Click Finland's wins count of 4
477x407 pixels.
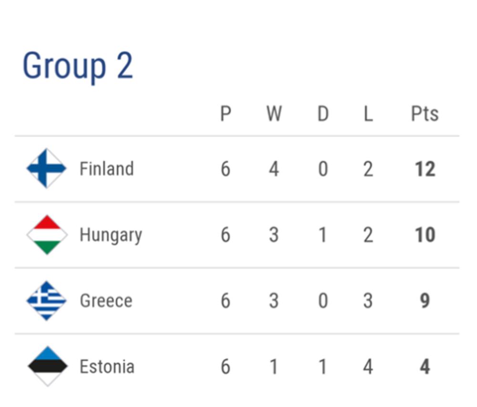274,169
